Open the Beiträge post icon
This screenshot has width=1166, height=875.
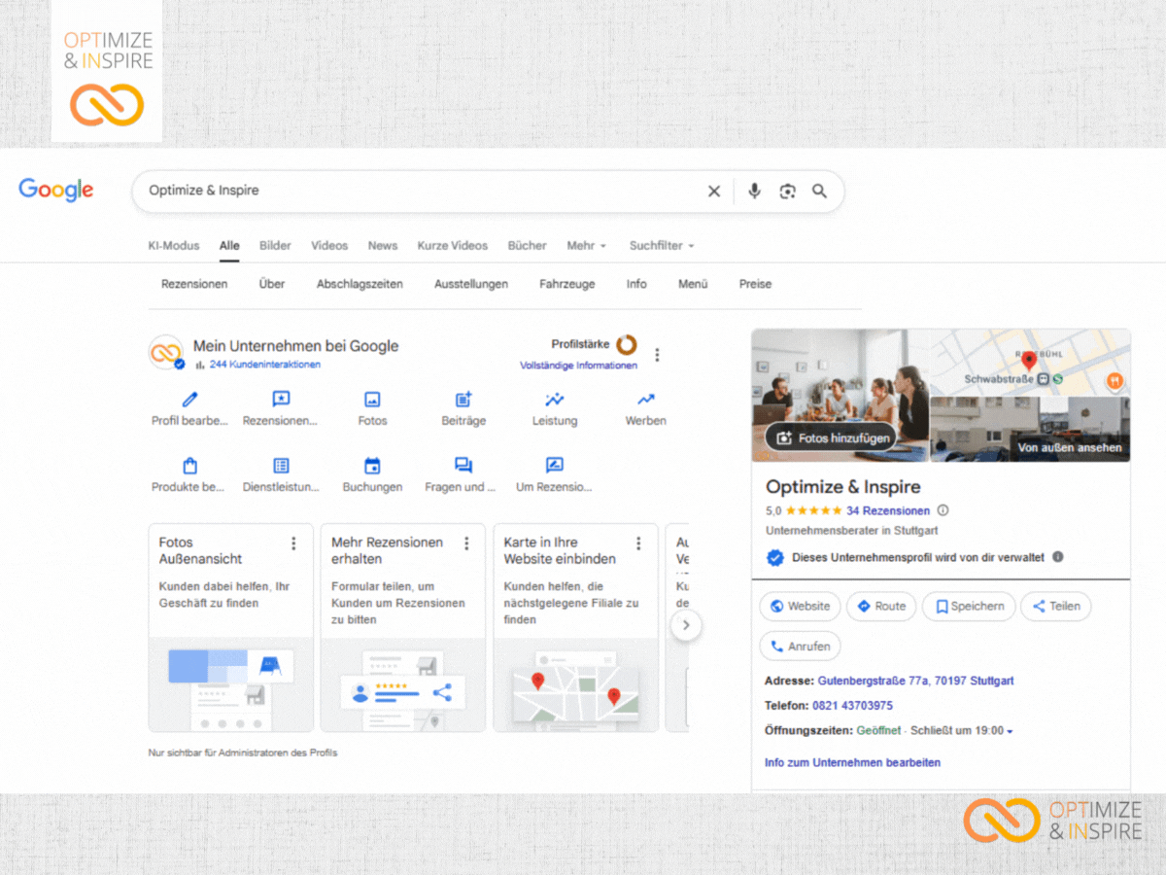(463, 400)
